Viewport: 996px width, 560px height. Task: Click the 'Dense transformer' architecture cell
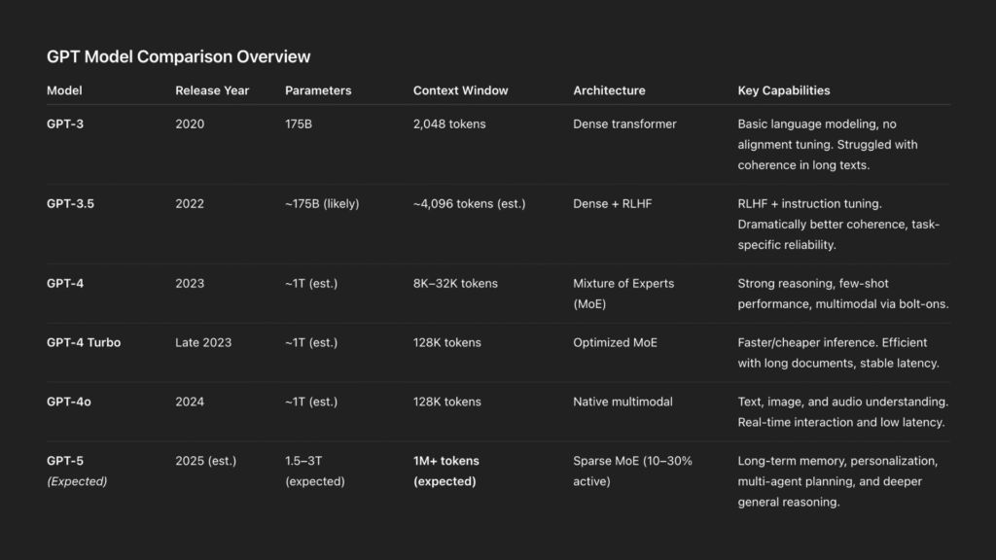click(624, 123)
